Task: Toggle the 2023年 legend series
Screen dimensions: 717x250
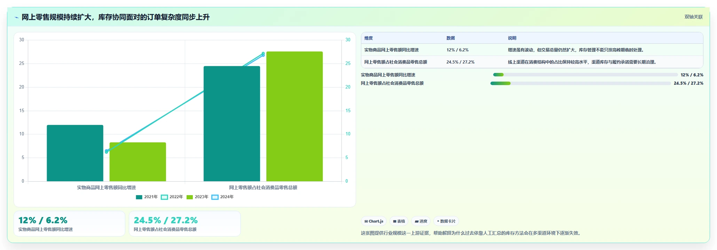Action: 197,197
